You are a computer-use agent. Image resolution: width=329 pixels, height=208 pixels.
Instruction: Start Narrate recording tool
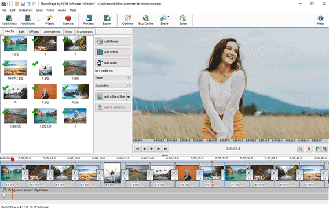point(68,20)
